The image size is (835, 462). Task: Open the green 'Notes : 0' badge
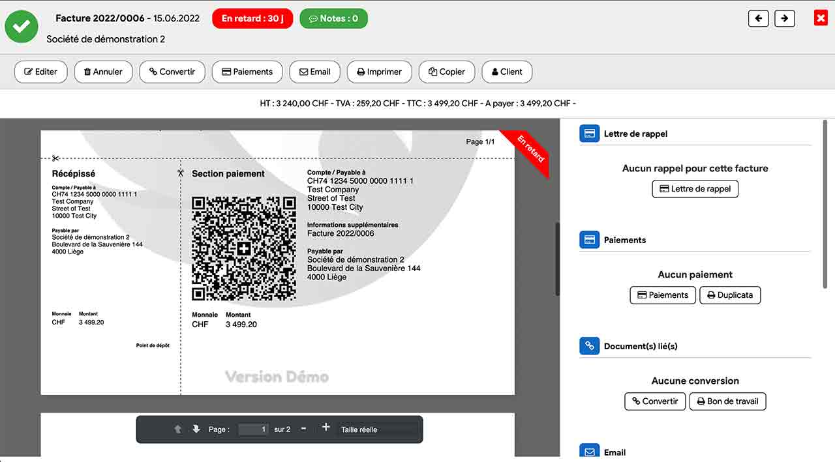pos(333,18)
